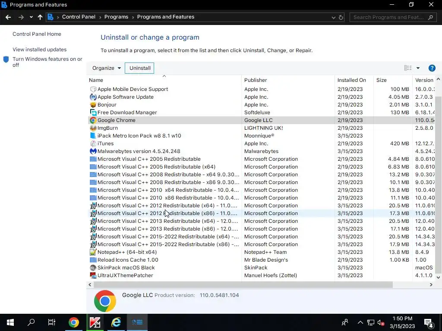Click the search magnifier in search box
The image size is (442, 331).
tap(430, 17)
